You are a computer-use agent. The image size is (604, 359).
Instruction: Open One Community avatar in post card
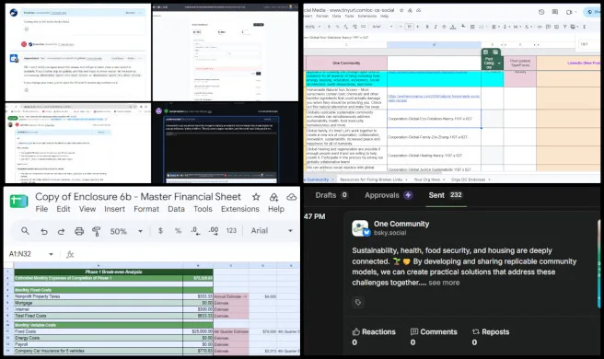[361, 228]
